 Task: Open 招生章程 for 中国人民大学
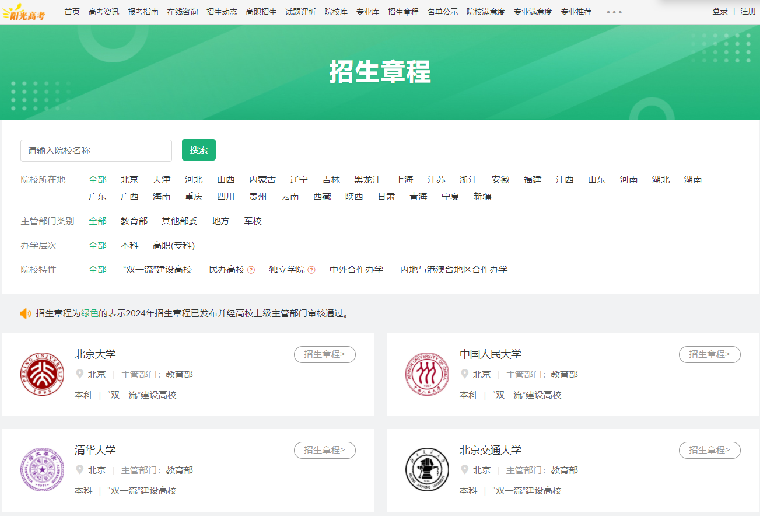click(x=710, y=354)
